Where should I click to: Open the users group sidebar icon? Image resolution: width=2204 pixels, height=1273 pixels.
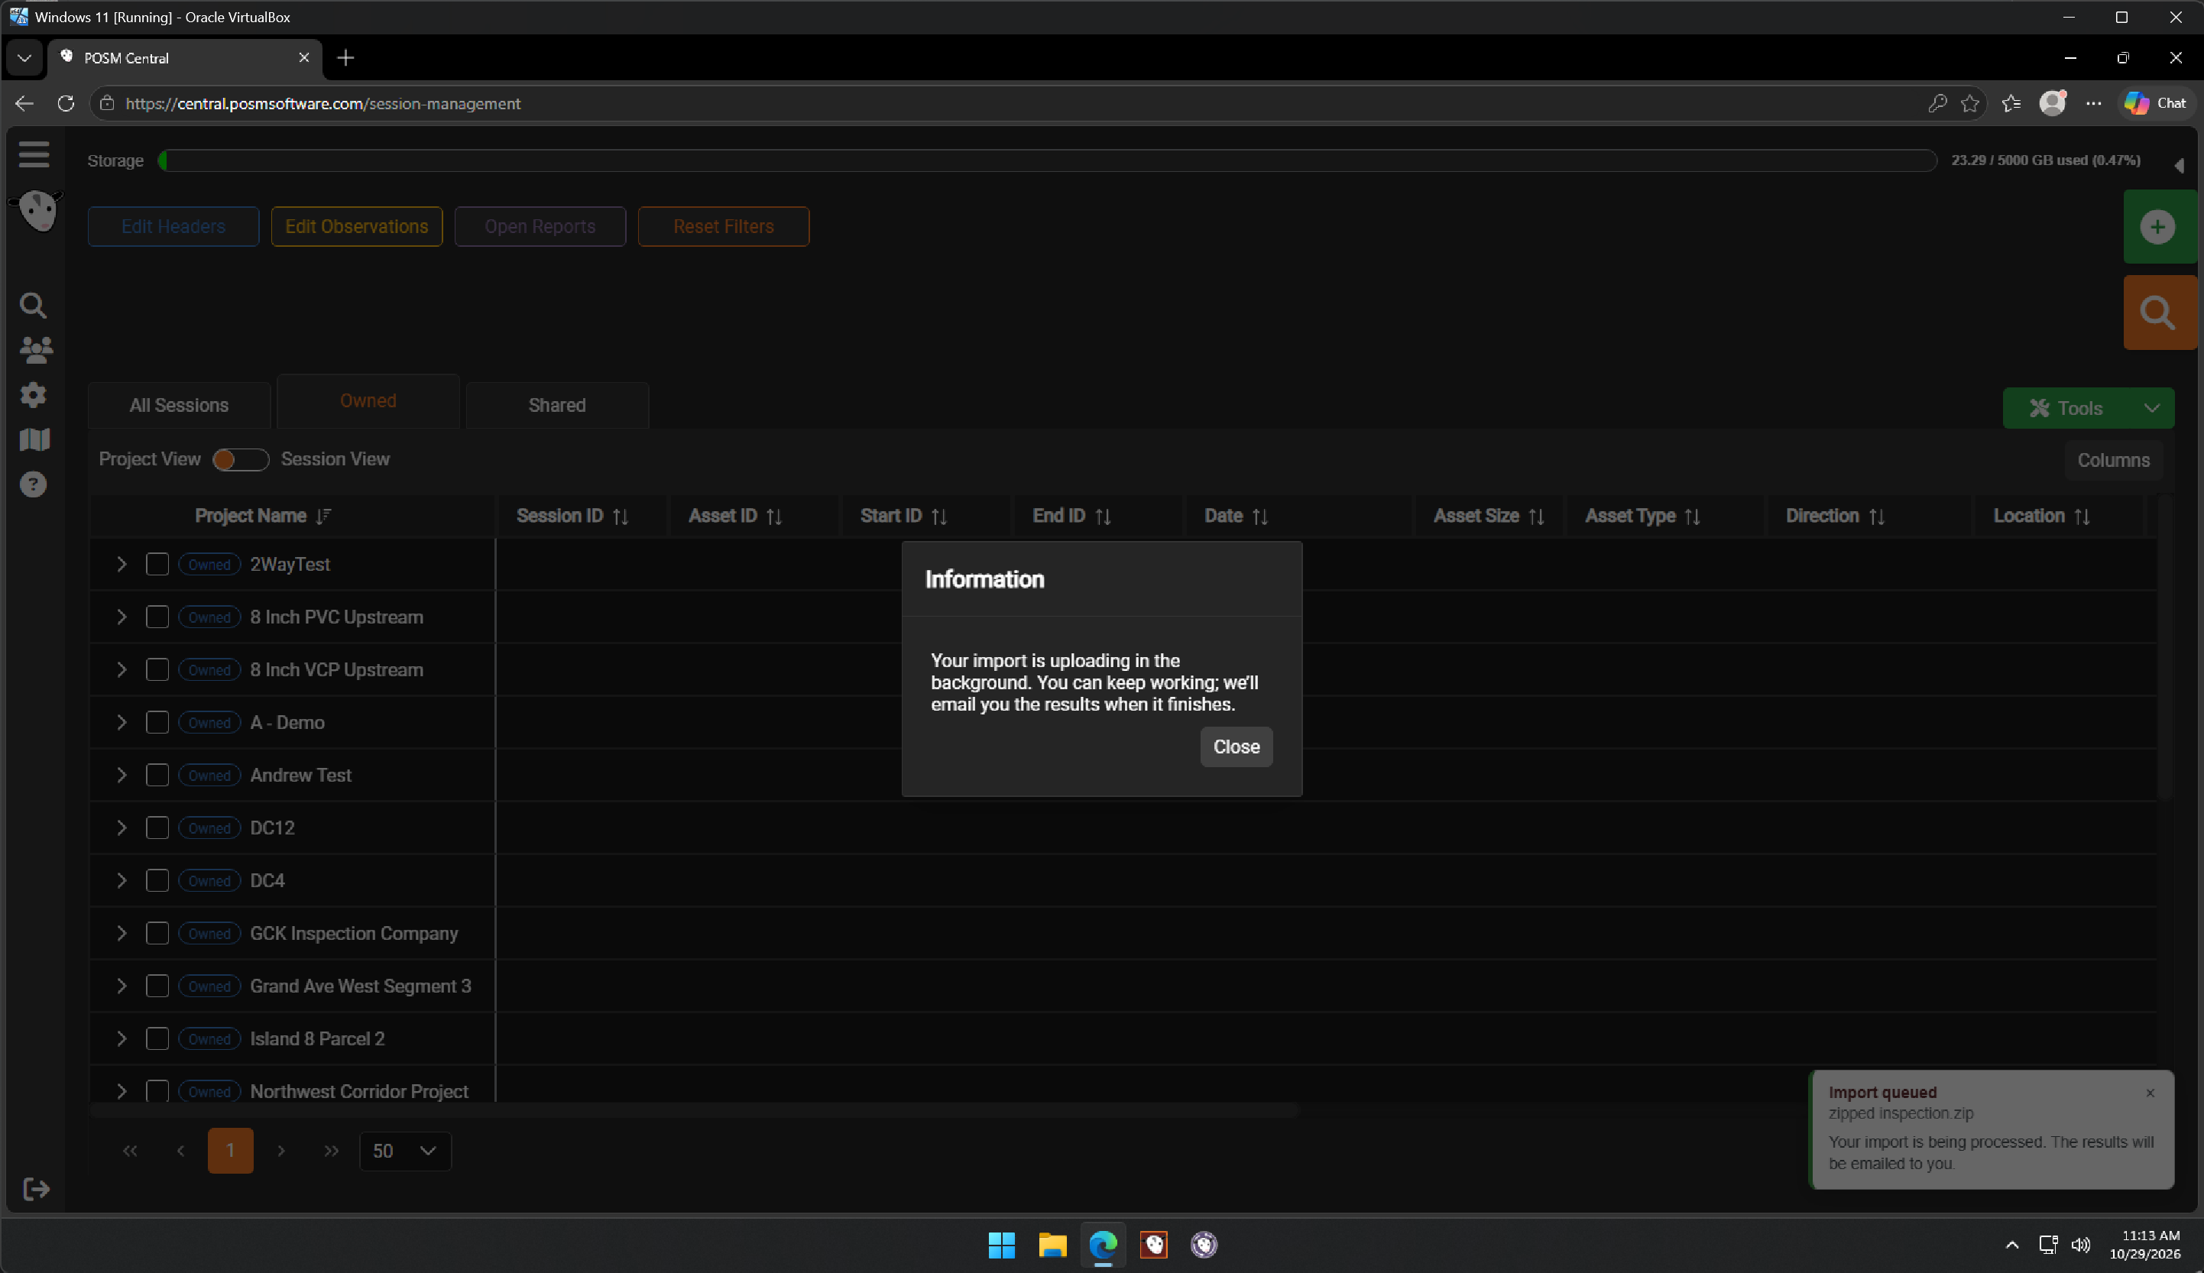point(35,350)
